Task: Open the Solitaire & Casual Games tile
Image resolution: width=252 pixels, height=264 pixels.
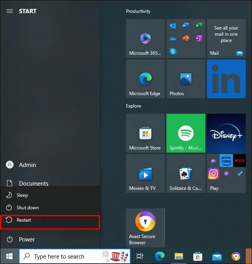Action: 186,174
